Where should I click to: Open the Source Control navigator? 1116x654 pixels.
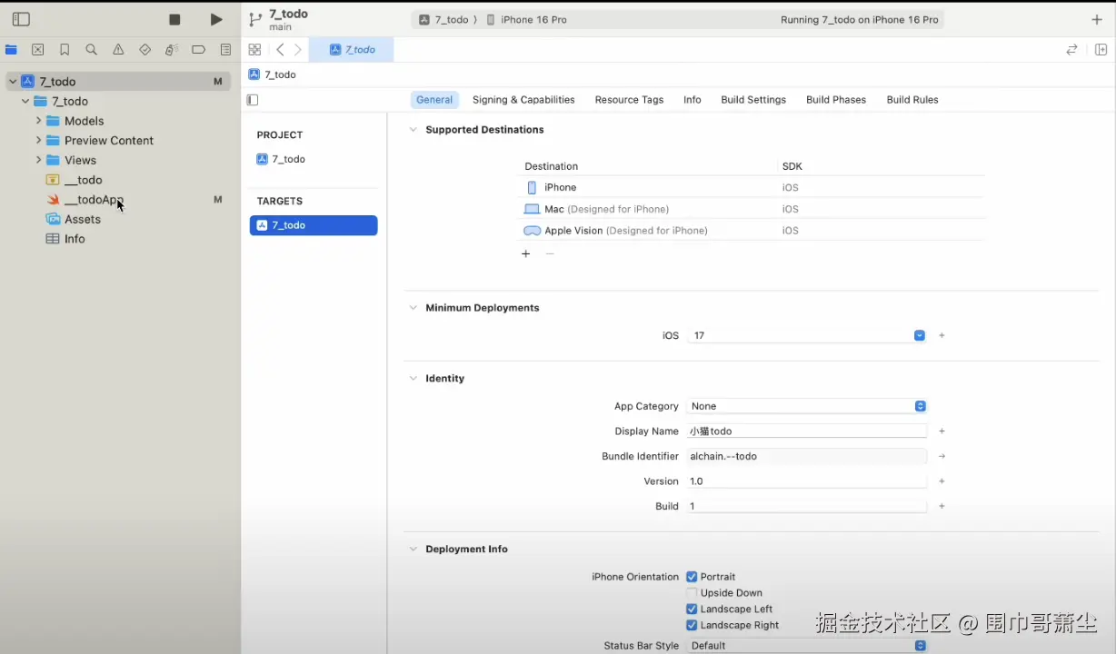(x=38, y=50)
